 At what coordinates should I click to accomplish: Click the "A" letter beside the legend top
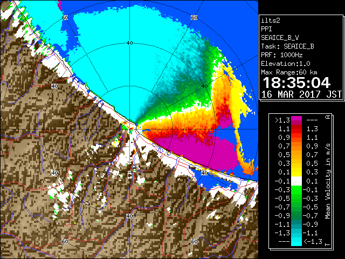tap(328, 117)
